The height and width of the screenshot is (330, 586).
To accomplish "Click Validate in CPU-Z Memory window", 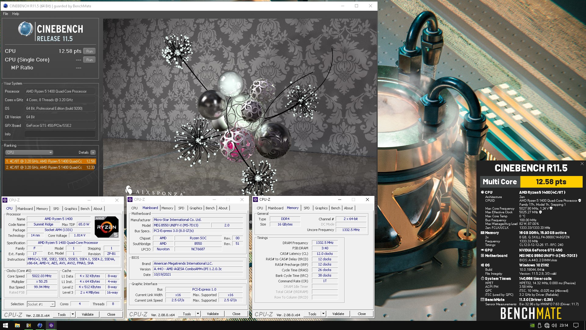I will 338,314.
